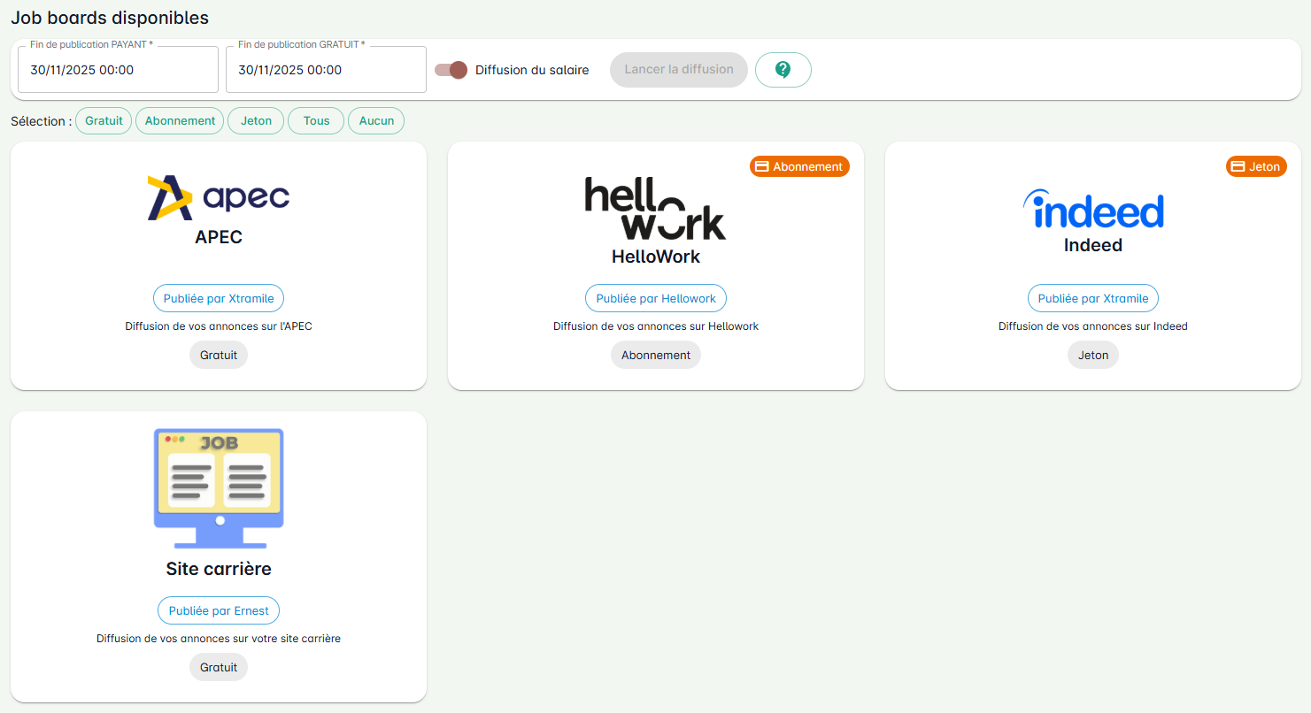Click the Lancer la diffusion button
Viewport: 1311px width, 713px height.
pyautogui.click(x=678, y=70)
